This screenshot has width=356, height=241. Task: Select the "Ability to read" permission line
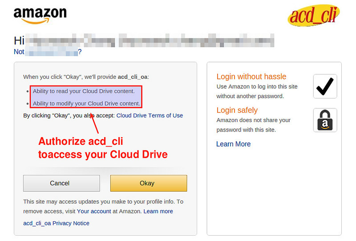pos(84,91)
